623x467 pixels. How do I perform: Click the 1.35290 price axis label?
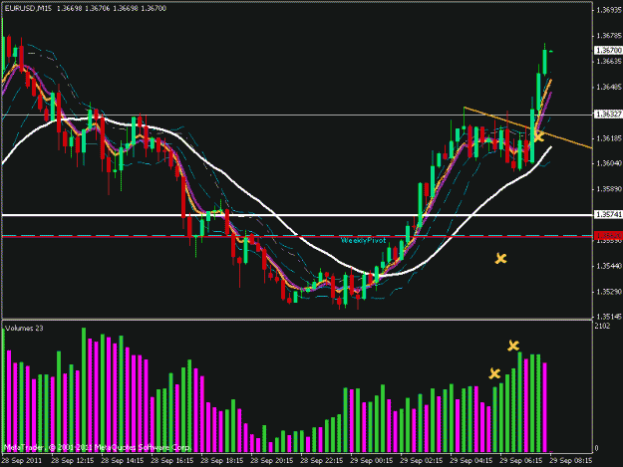click(609, 292)
